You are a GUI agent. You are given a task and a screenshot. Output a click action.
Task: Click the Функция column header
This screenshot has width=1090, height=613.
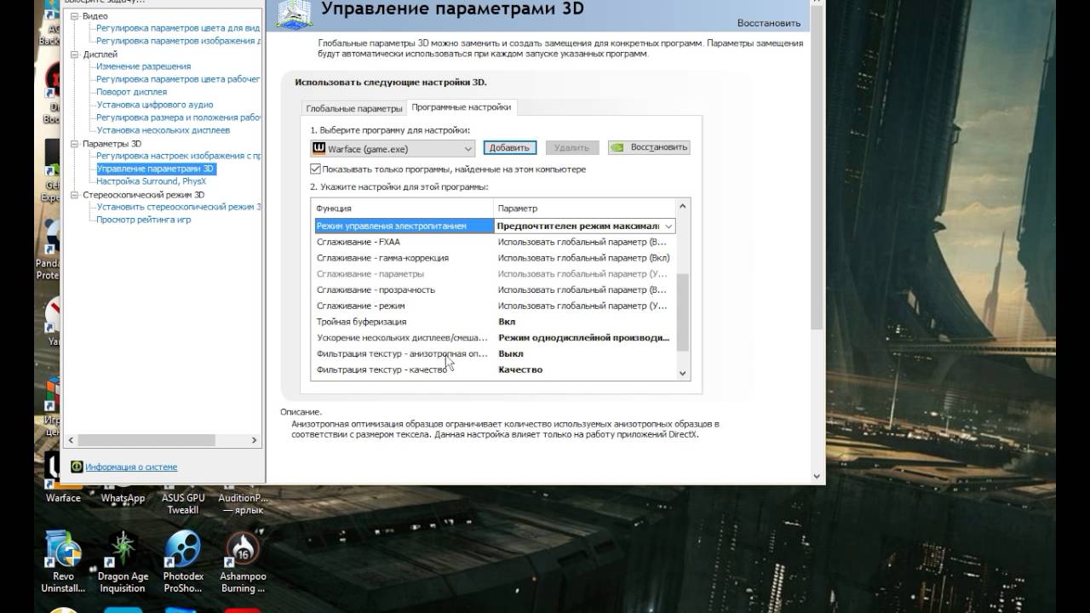click(x=402, y=208)
